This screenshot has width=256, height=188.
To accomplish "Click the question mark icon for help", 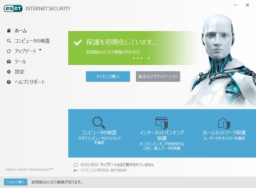I will point(9,82).
